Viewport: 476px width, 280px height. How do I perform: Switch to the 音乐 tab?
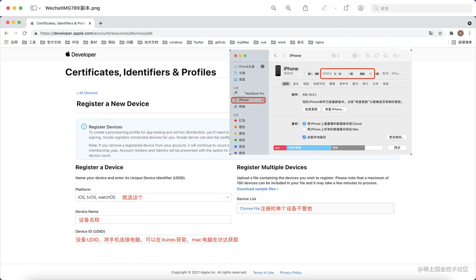pos(296,84)
